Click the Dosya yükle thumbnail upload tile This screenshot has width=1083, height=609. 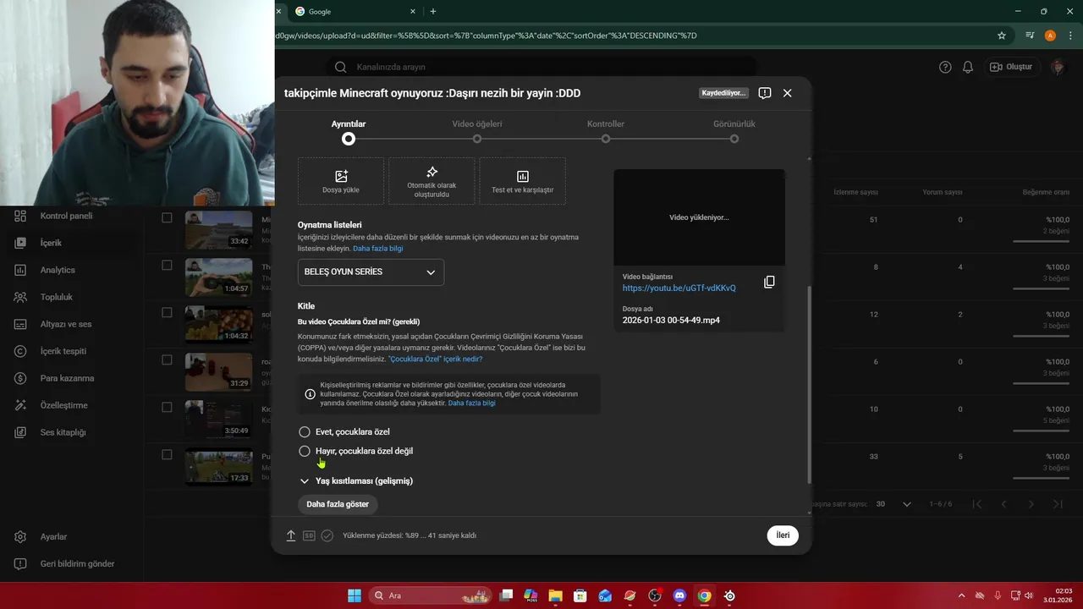coord(341,181)
